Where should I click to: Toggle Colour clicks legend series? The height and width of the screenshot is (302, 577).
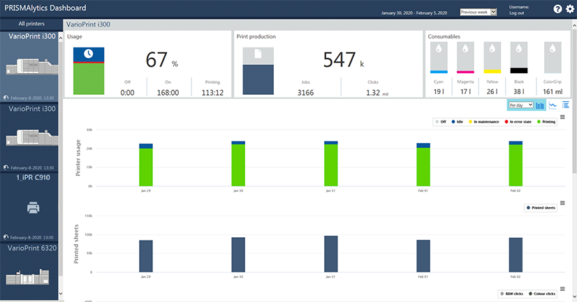click(541, 294)
